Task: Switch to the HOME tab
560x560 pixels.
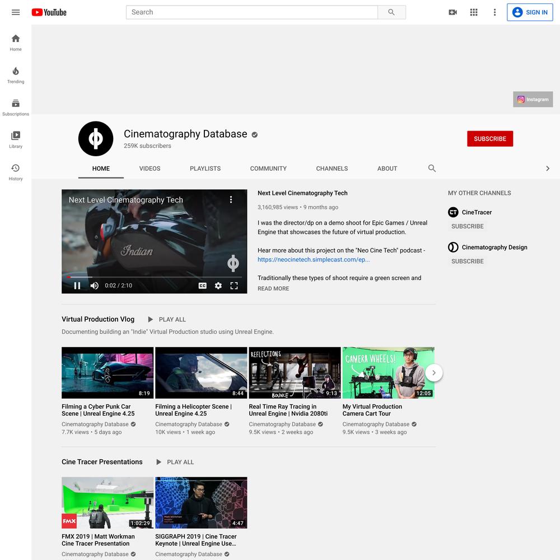Action: point(101,169)
